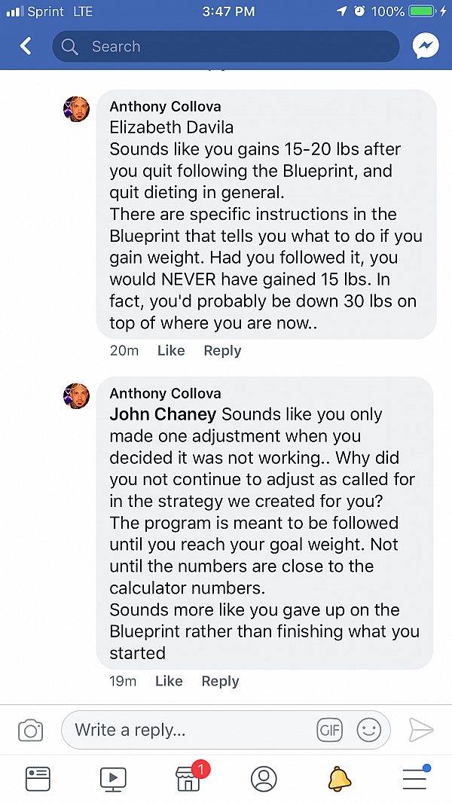Open the GIF picker
Viewport: 452px width, 803px height.
click(330, 730)
